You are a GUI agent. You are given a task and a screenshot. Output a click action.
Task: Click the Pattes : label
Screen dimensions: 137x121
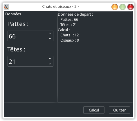pos(18,24)
